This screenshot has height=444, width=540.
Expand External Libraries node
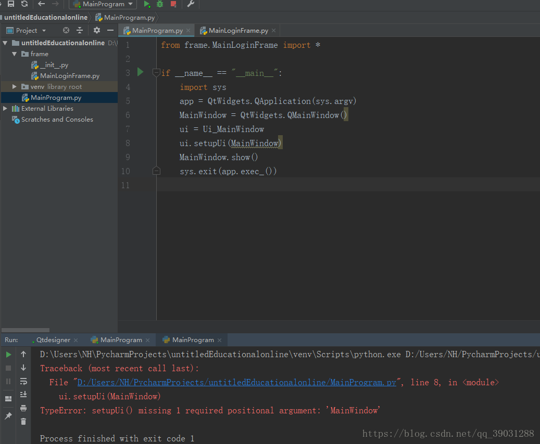click(x=5, y=109)
